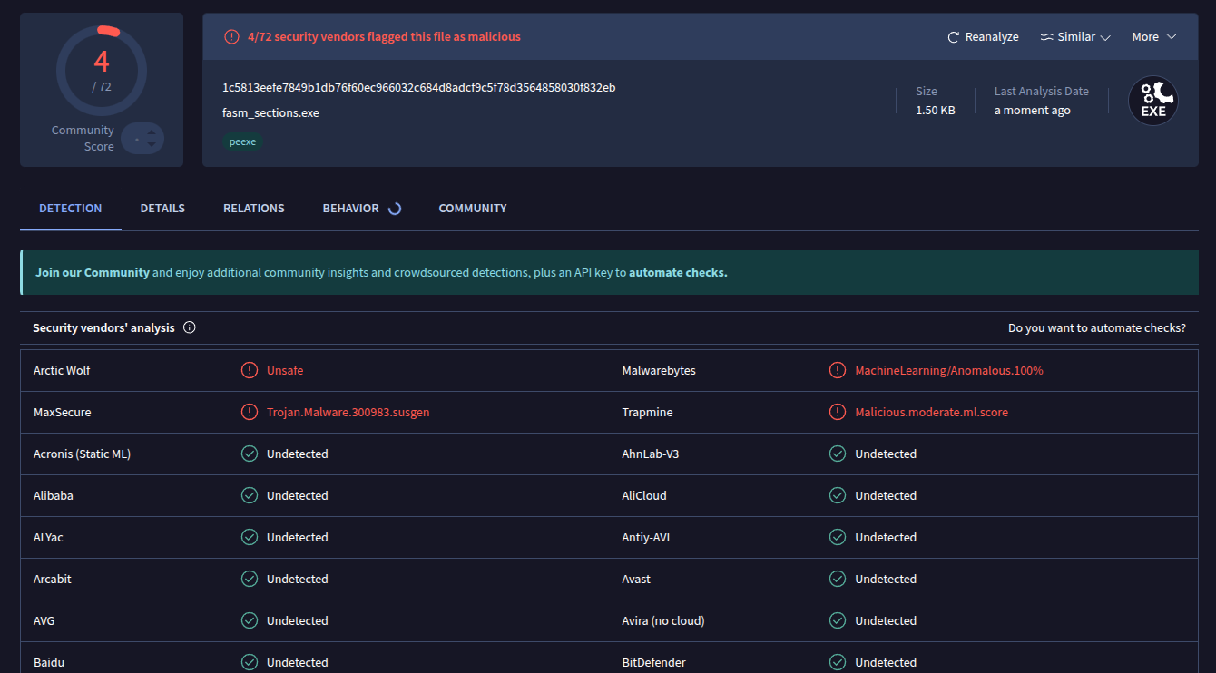
Task: Open the Relations tab
Action: [x=254, y=209]
